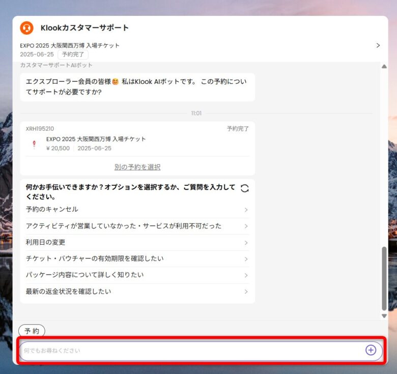The width and height of the screenshot is (397, 374).
Task: Click the 予約 quick reply chip
Action: pyautogui.click(x=32, y=331)
